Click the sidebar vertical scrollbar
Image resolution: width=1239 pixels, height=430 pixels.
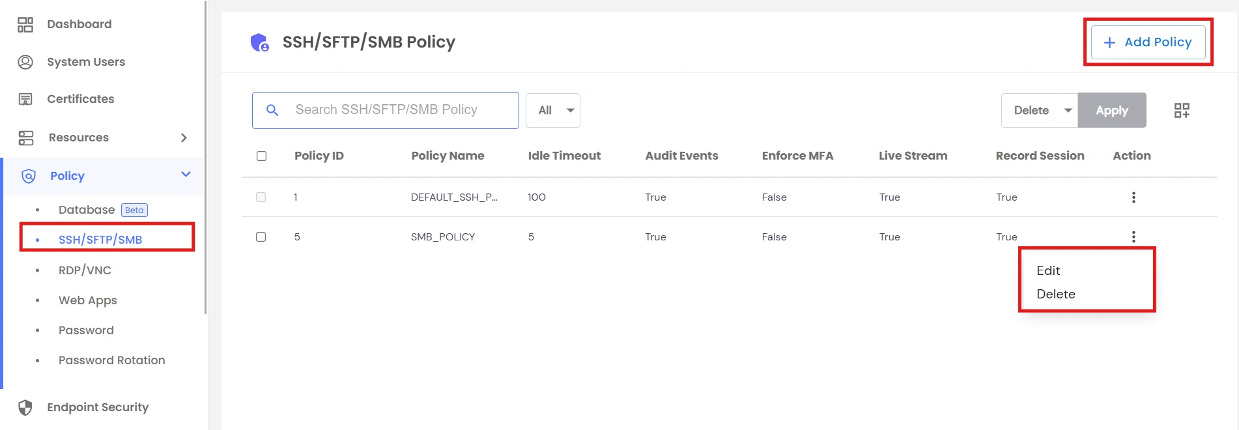coord(206,157)
